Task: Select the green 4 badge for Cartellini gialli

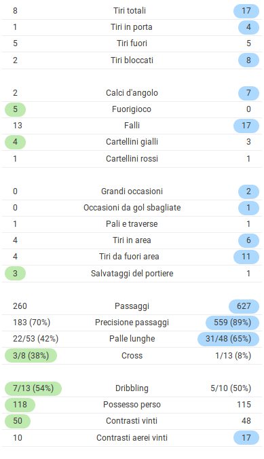Action: 15,142
